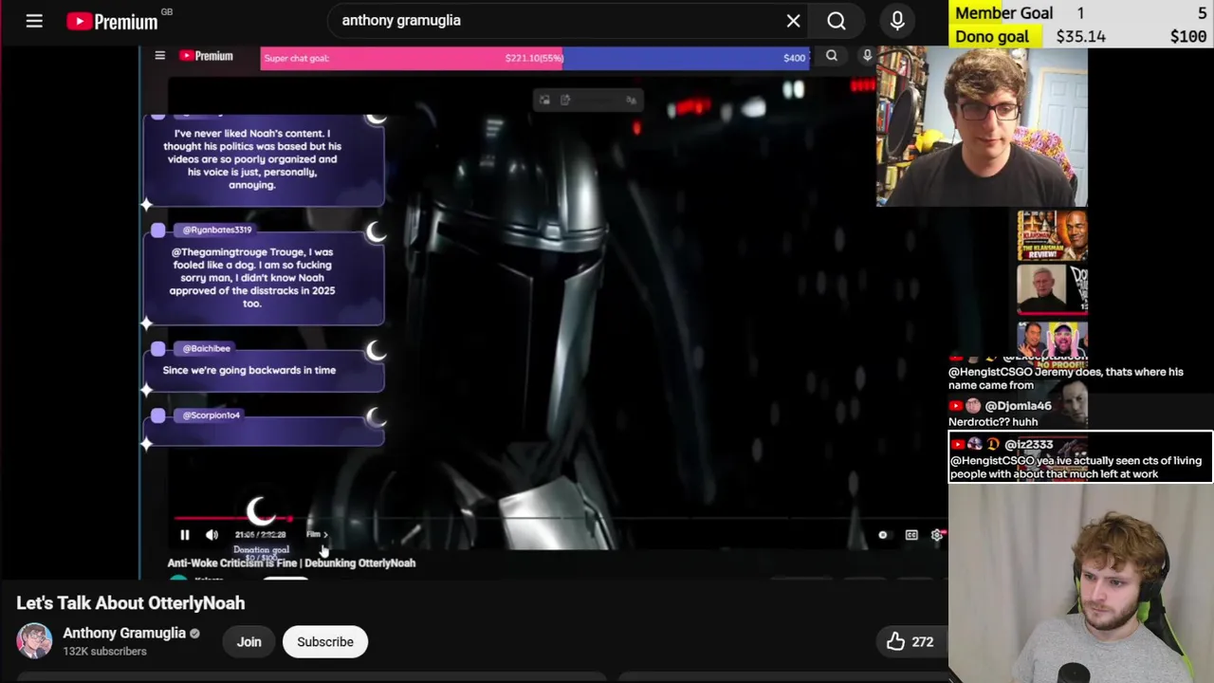Image resolution: width=1214 pixels, height=683 pixels.
Task: Join the channel membership
Action: 248,641
